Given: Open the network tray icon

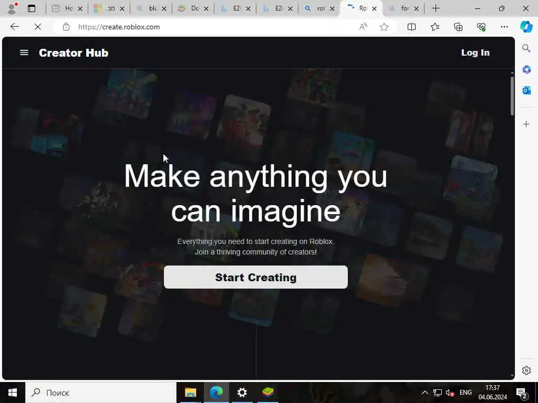Looking at the screenshot, I should pos(438,393).
